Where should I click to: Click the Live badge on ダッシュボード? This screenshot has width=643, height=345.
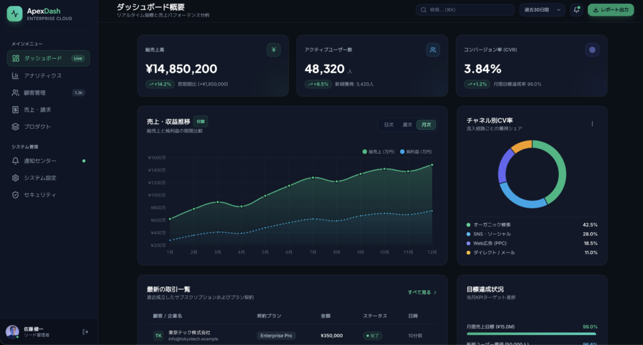point(78,58)
